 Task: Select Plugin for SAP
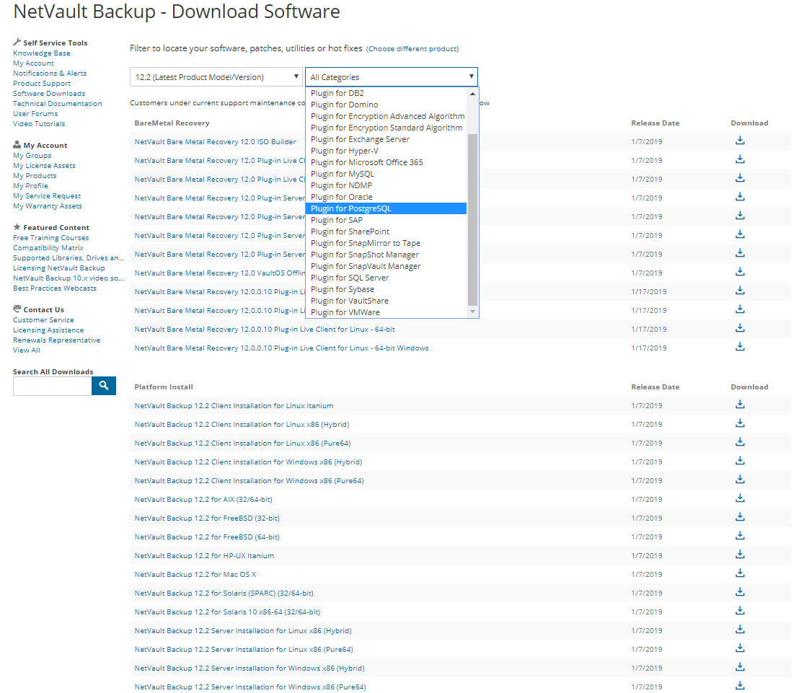click(x=386, y=220)
